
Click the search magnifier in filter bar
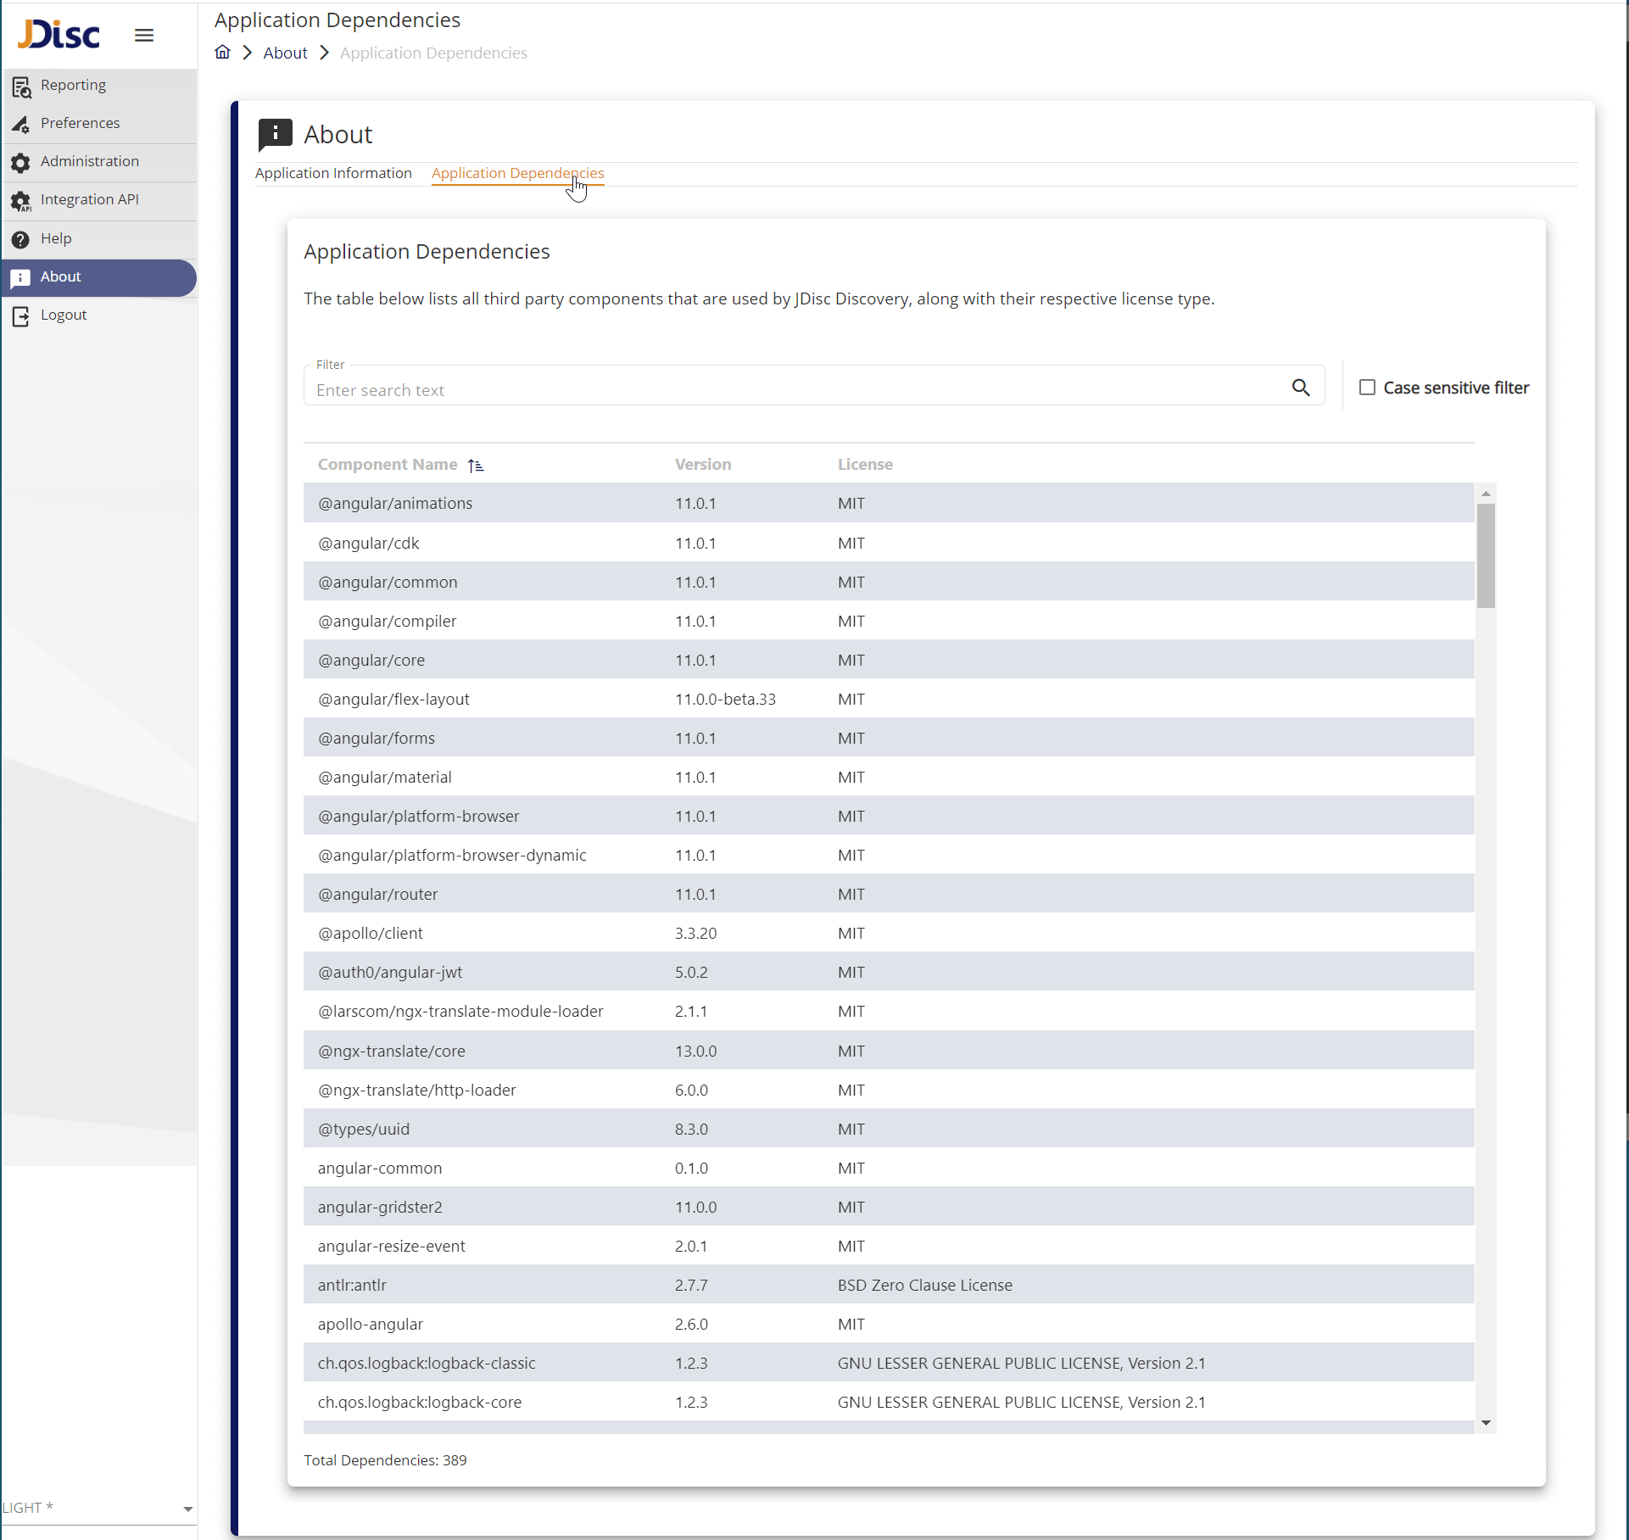point(1302,388)
